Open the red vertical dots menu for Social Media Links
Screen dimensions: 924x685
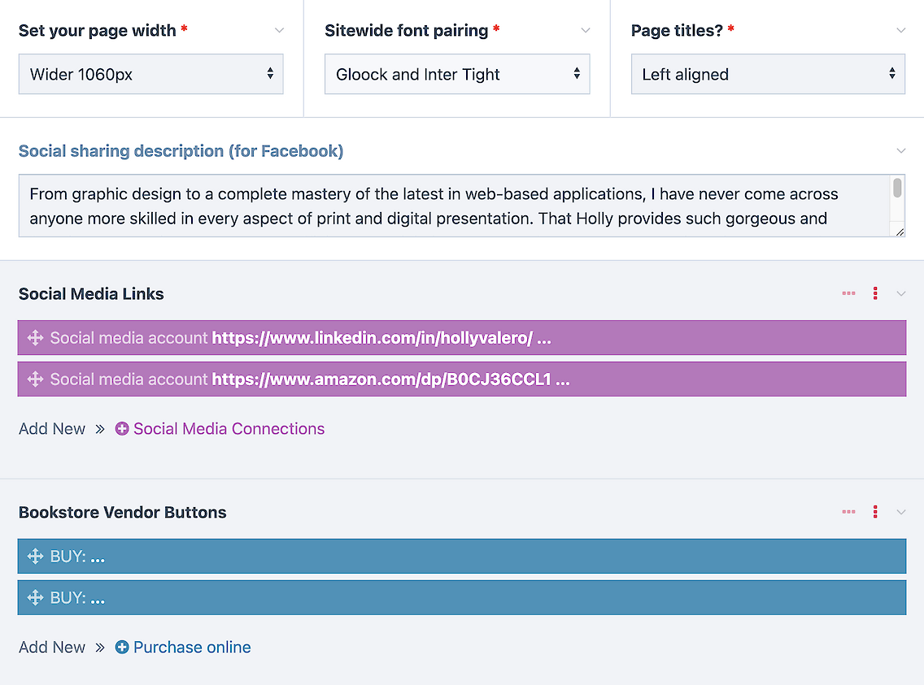coord(875,294)
